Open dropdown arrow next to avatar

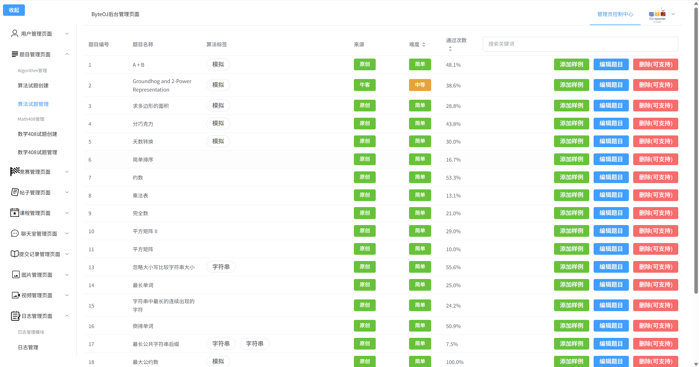(x=673, y=14)
